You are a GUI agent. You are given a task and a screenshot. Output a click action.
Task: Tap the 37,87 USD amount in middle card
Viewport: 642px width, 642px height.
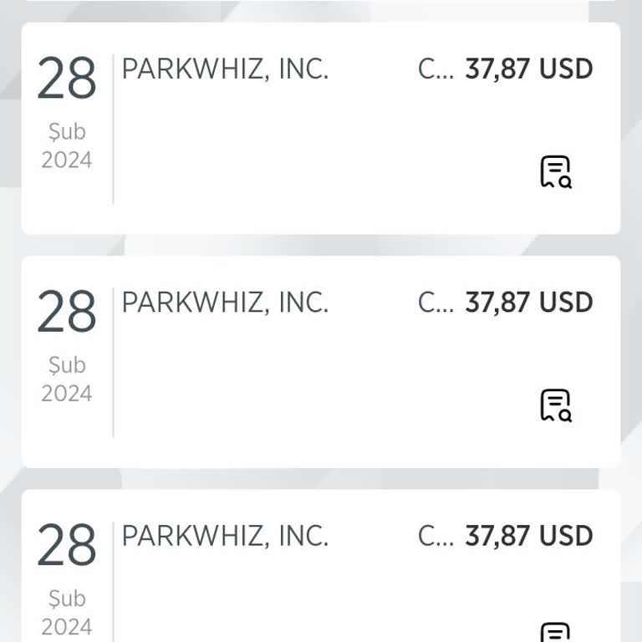click(528, 303)
